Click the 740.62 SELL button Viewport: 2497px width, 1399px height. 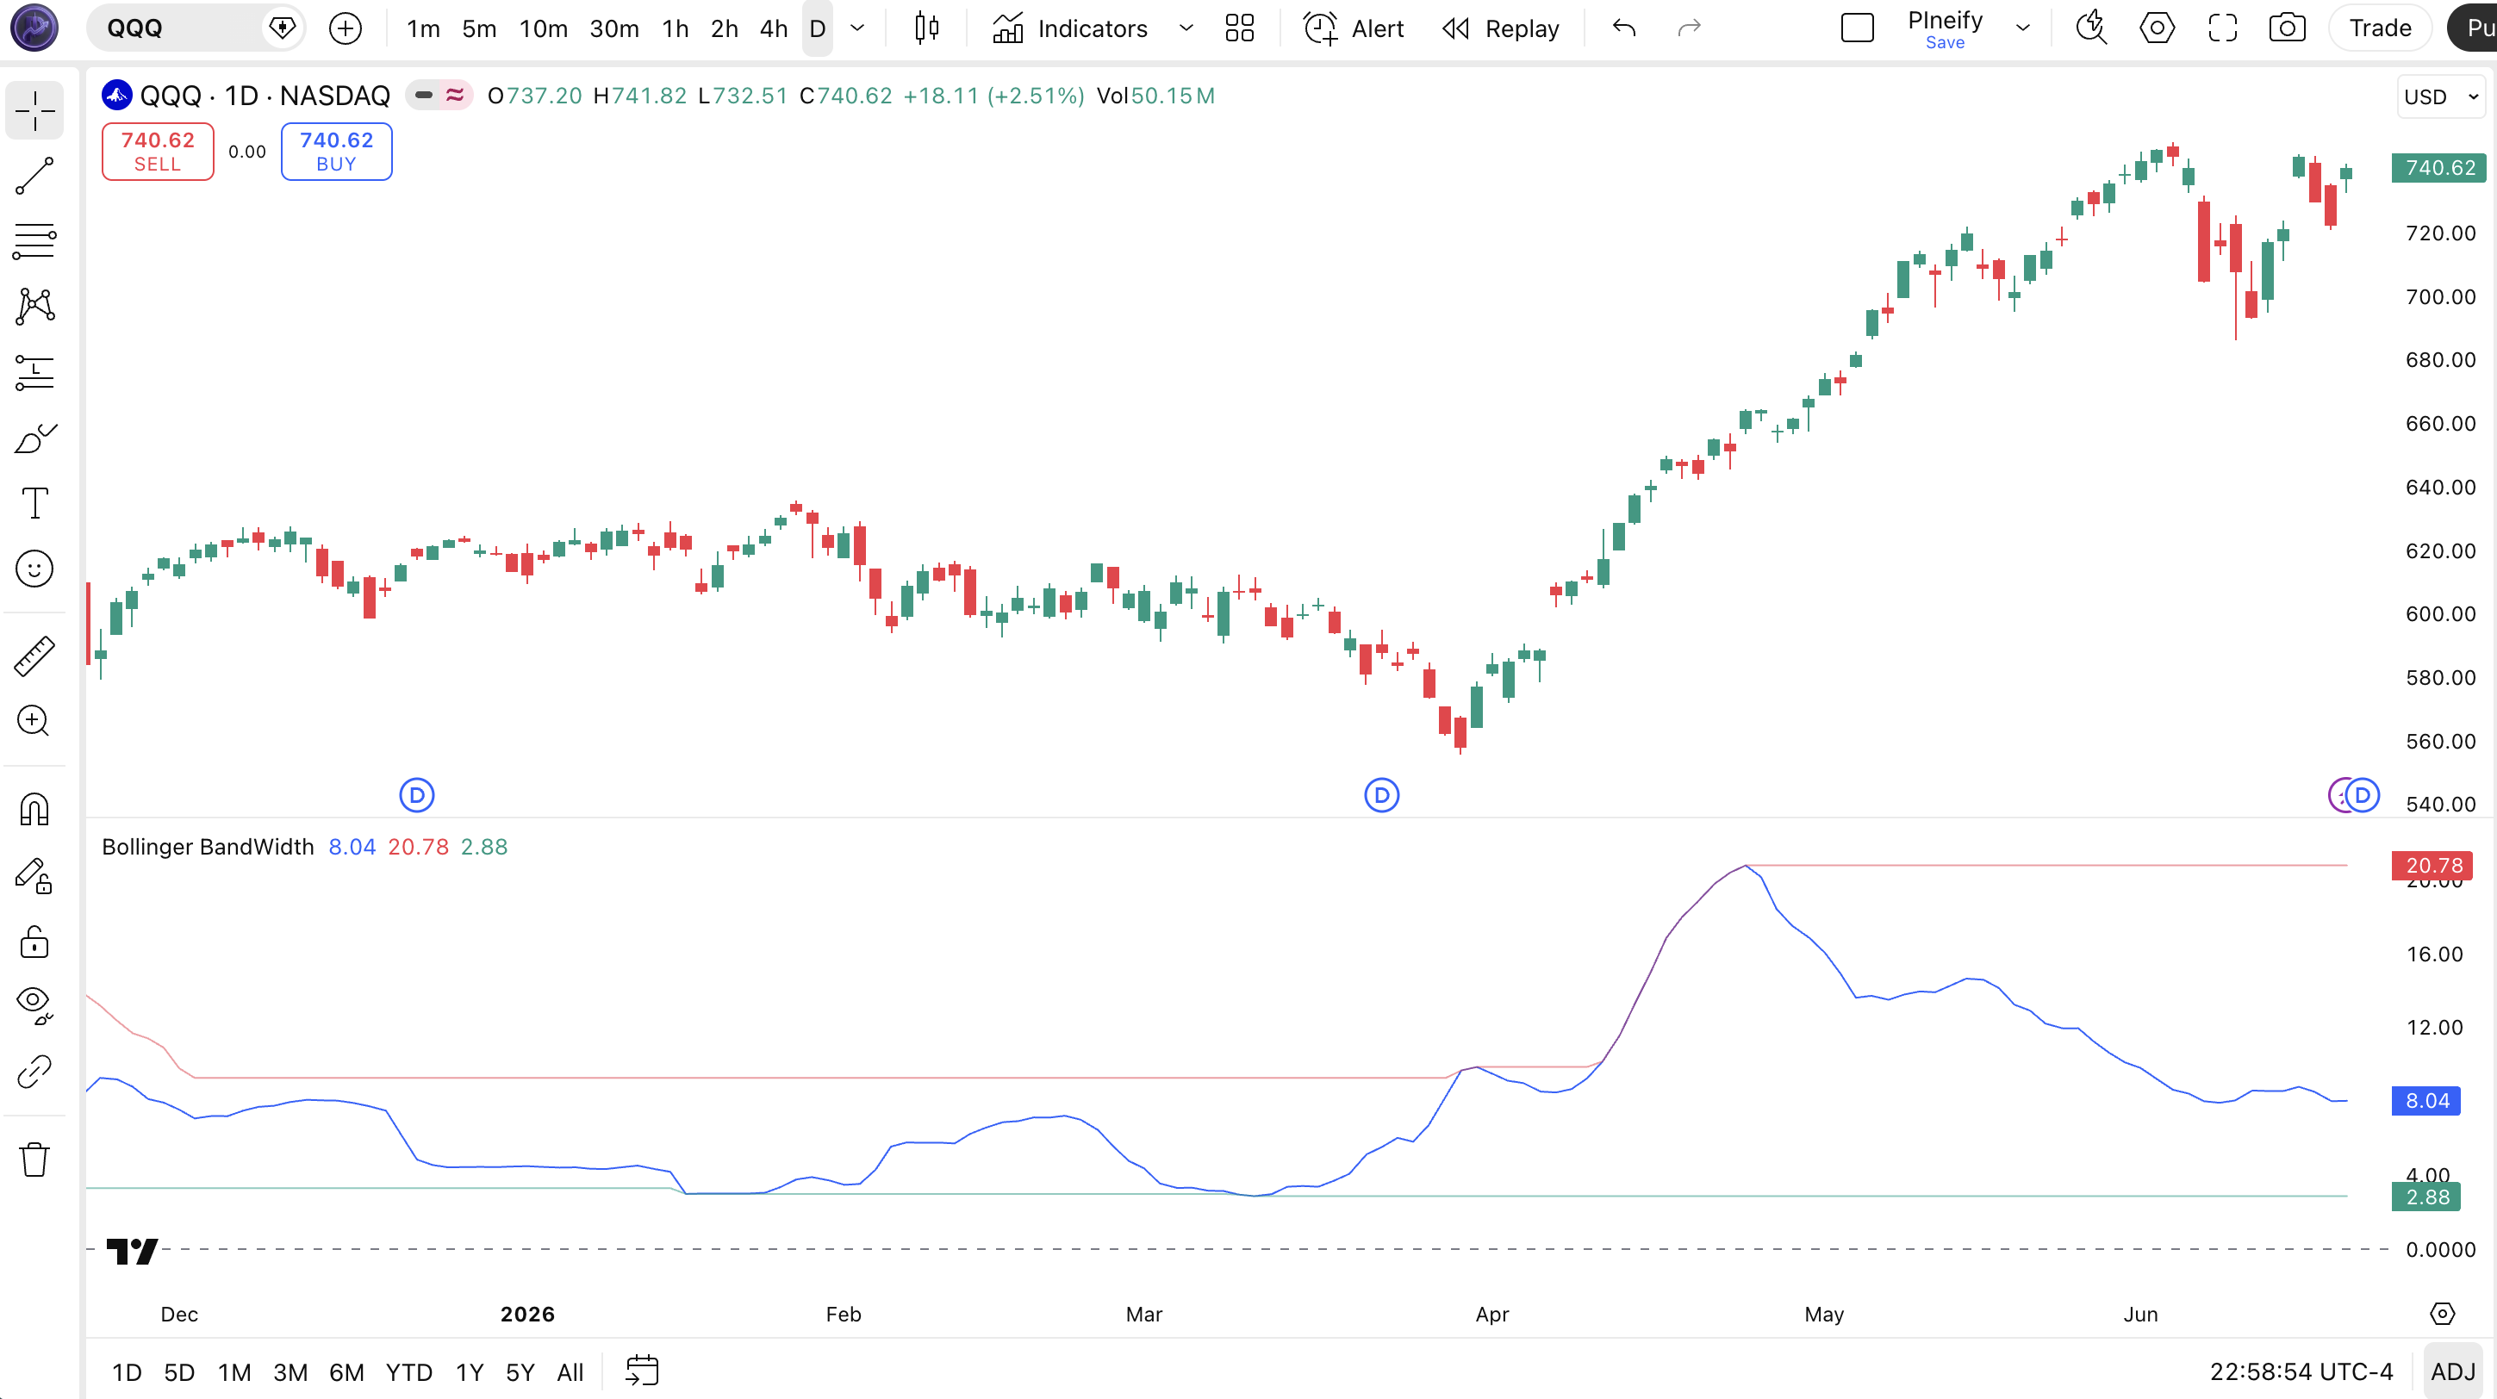158,151
